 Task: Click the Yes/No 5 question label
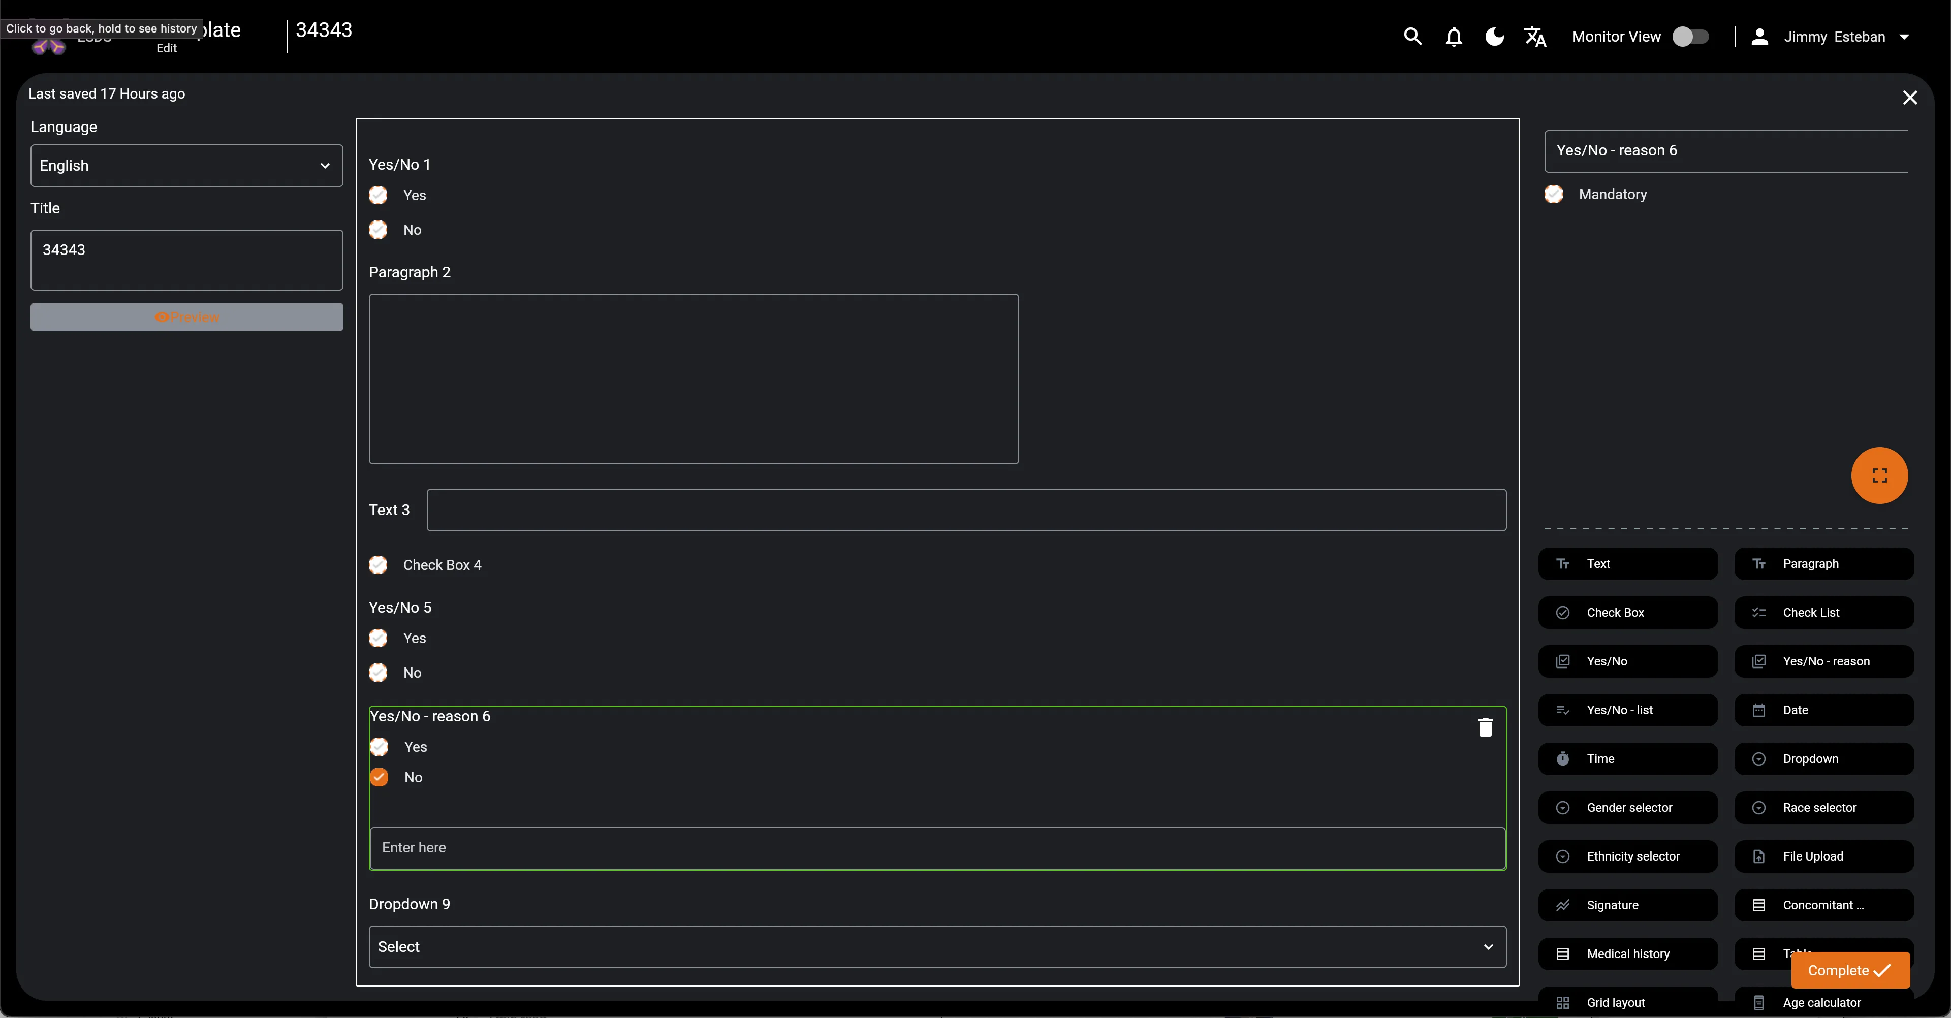(x=400, y=608)
